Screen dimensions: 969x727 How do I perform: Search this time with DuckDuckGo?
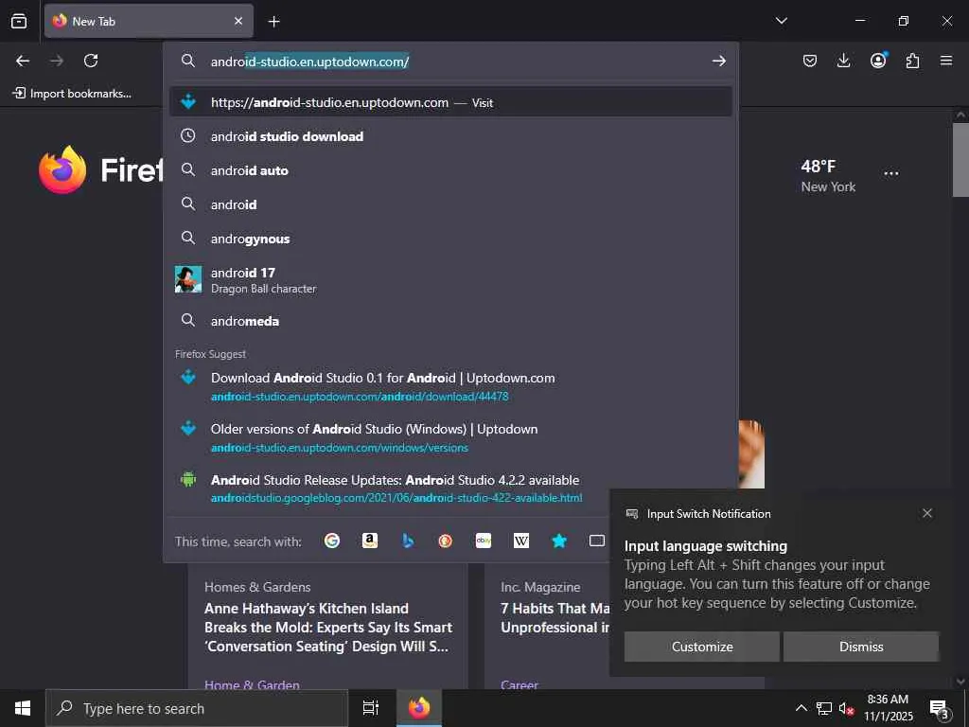[445, 541]
